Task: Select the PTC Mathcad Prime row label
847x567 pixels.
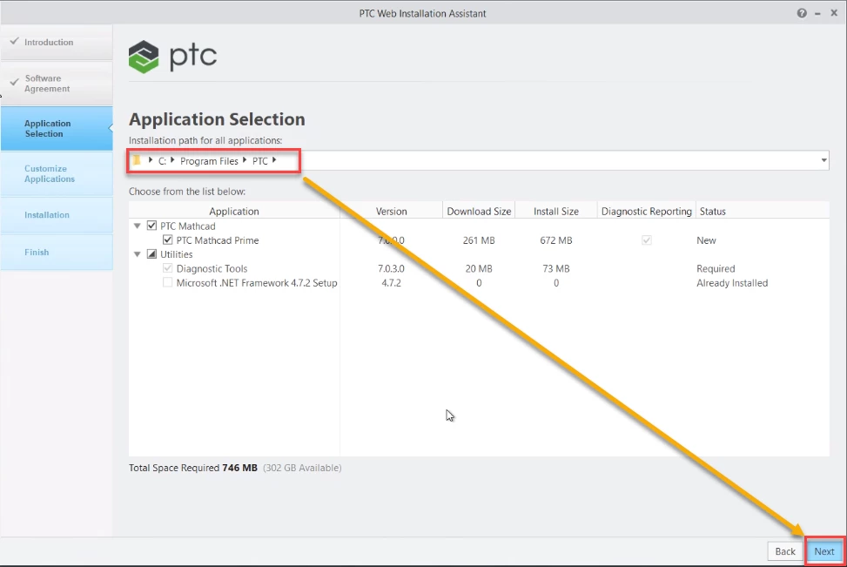Action: coord(217,240)
